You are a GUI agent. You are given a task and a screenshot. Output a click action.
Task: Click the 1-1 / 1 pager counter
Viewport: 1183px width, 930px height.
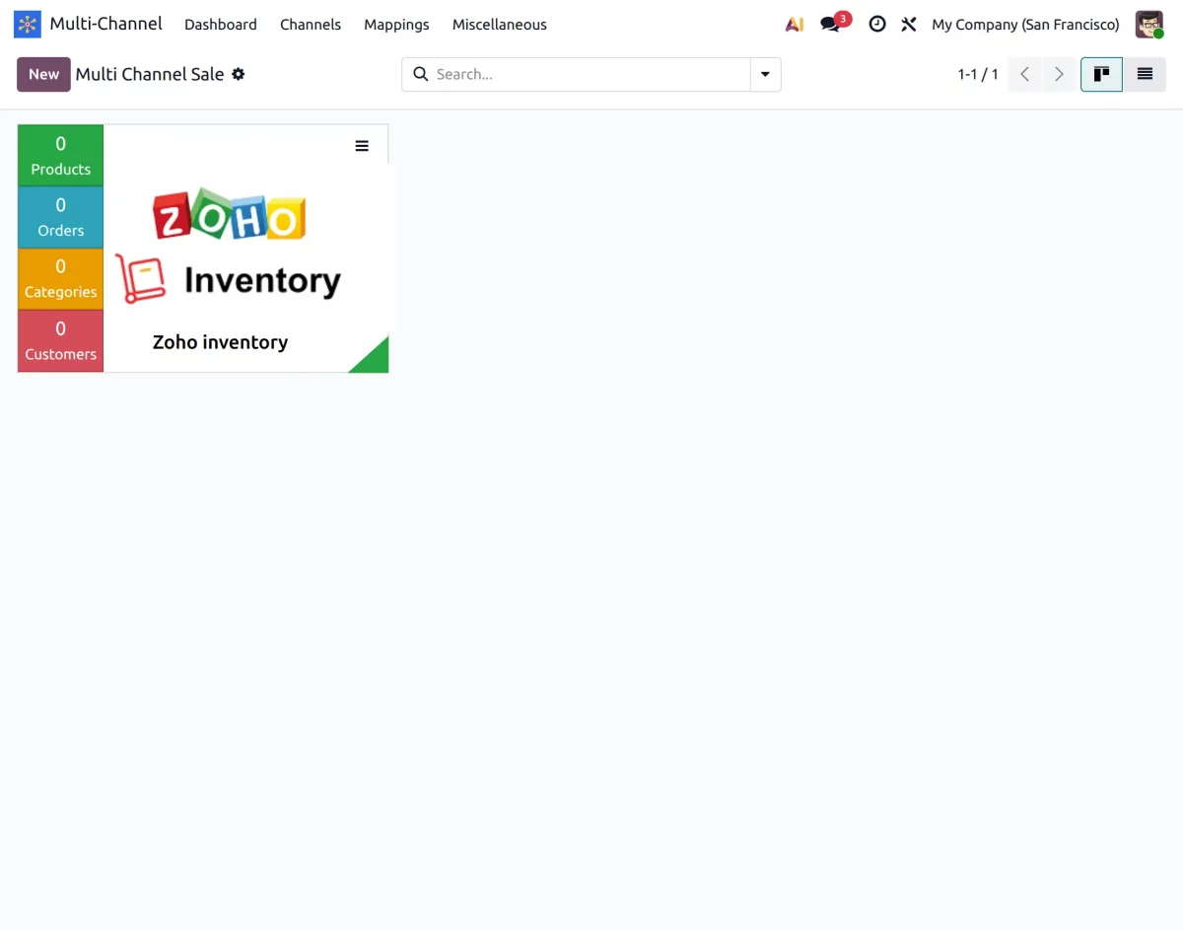(978, 74)
